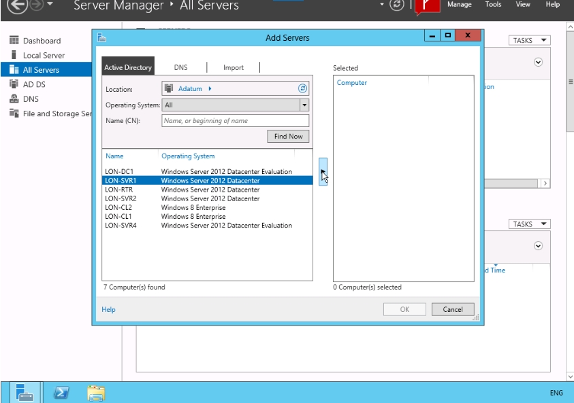Select DNS role in the sidebar
Screen dimensions: 574x403
click(x=31, y=99)
